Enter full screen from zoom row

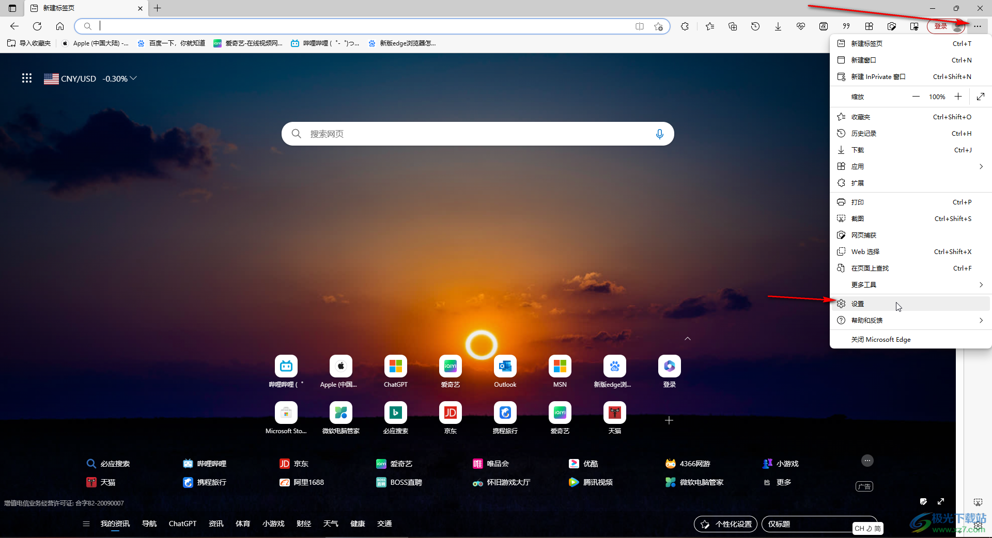coord(981,97)
